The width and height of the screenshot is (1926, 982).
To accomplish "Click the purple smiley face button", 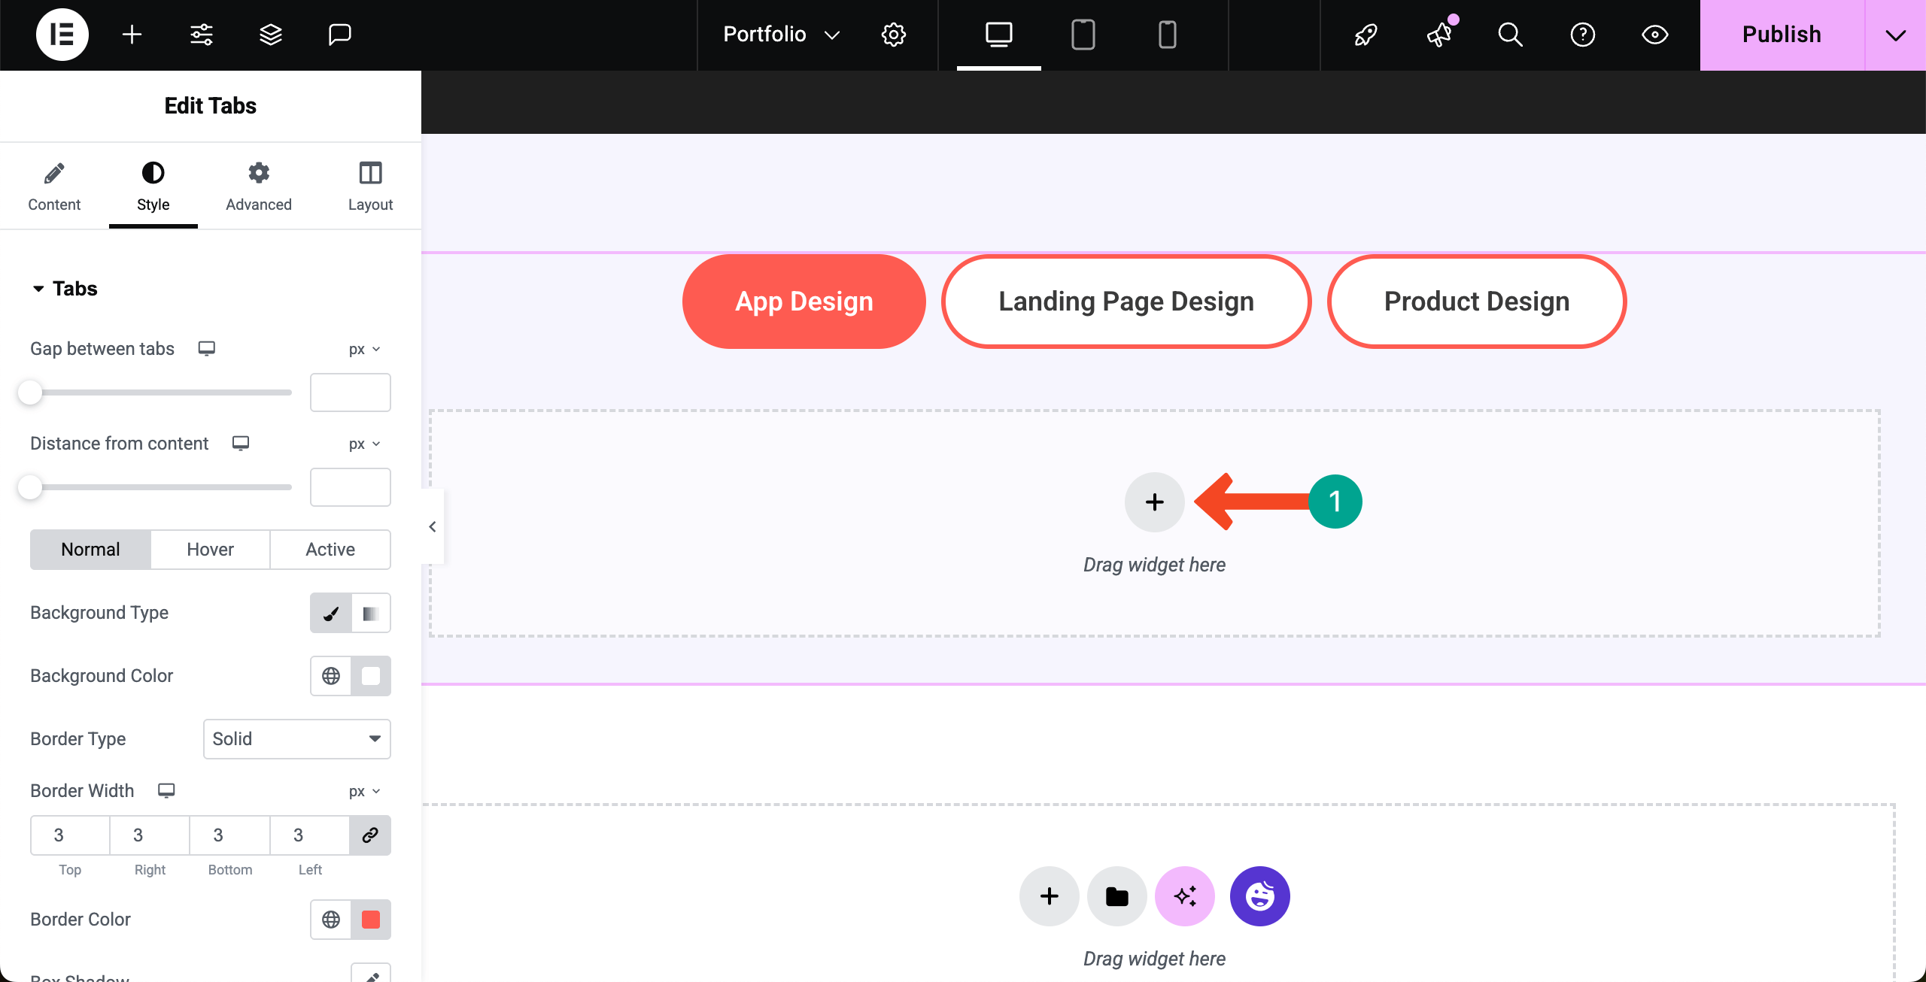I will (1259, 896).
